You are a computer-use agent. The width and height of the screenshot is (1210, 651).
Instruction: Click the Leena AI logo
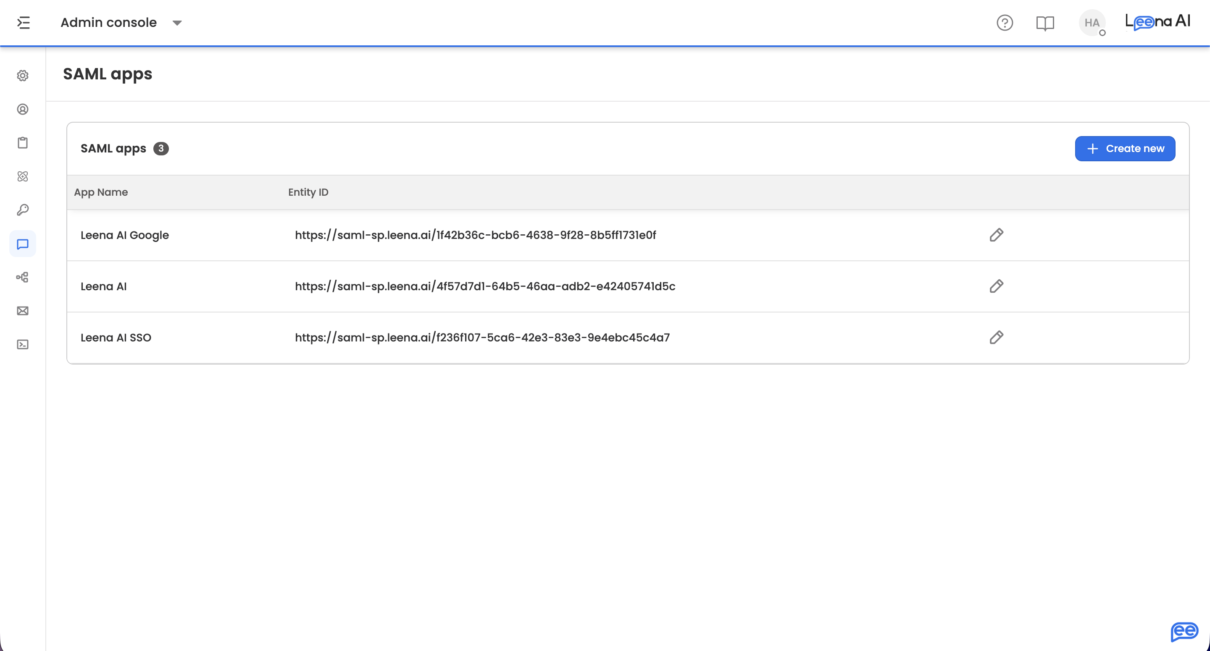pos(1158,21)
